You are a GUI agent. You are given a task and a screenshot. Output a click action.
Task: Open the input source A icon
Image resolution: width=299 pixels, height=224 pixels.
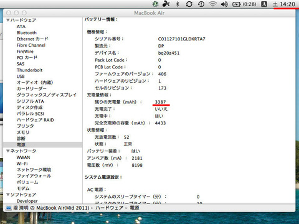264,4
